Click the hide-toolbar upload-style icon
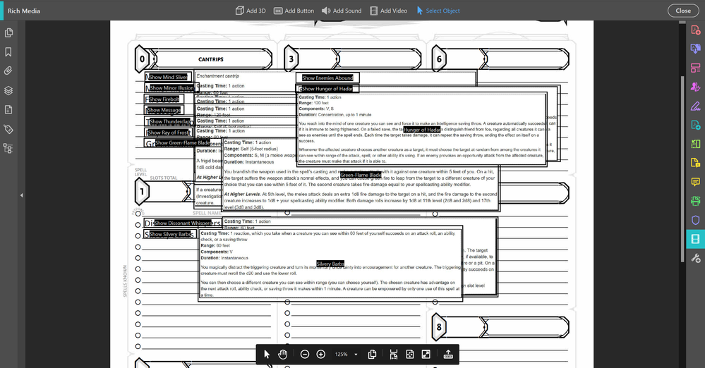 (x=448, y=355)
